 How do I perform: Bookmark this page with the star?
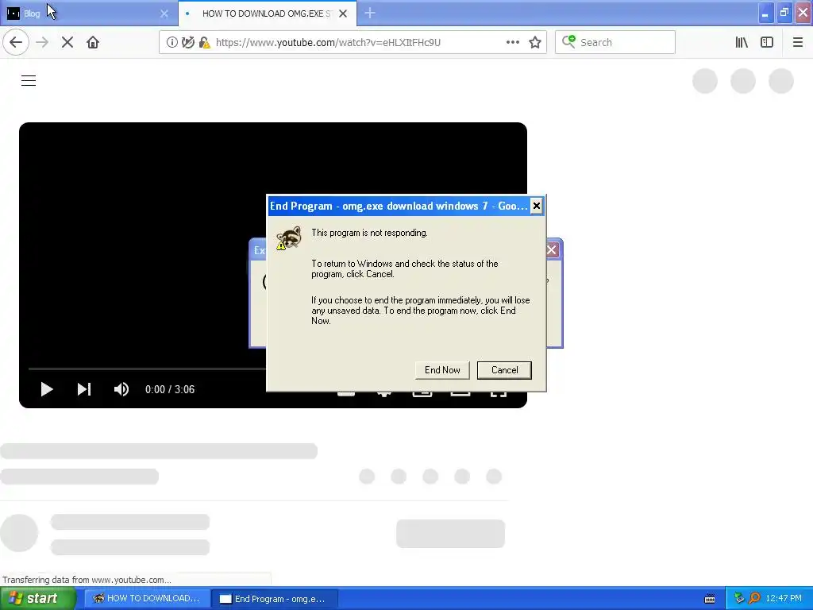pos(535,43)
